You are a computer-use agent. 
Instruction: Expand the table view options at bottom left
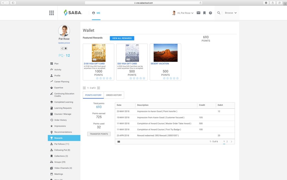pos(119,142)
